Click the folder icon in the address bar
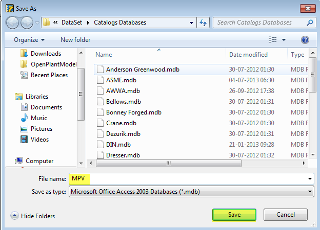Viewport: 320px width, 230px height. tap(46, 22)
